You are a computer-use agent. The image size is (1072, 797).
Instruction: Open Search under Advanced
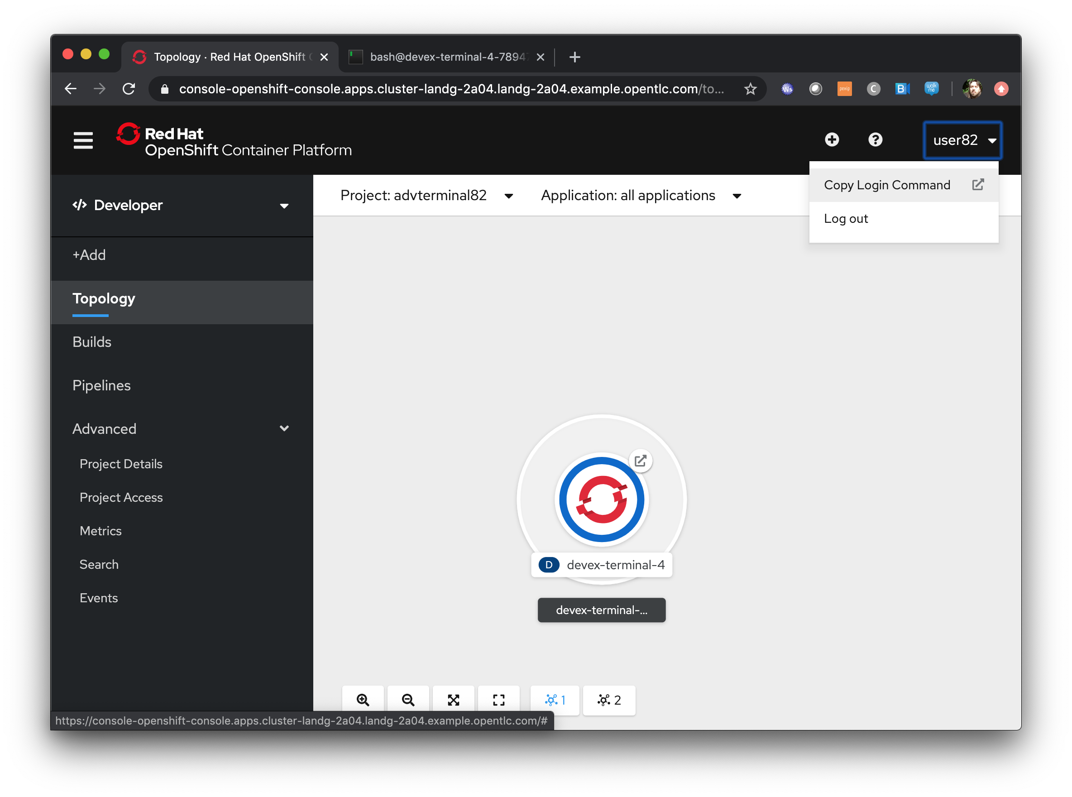(x=99, y=564)
